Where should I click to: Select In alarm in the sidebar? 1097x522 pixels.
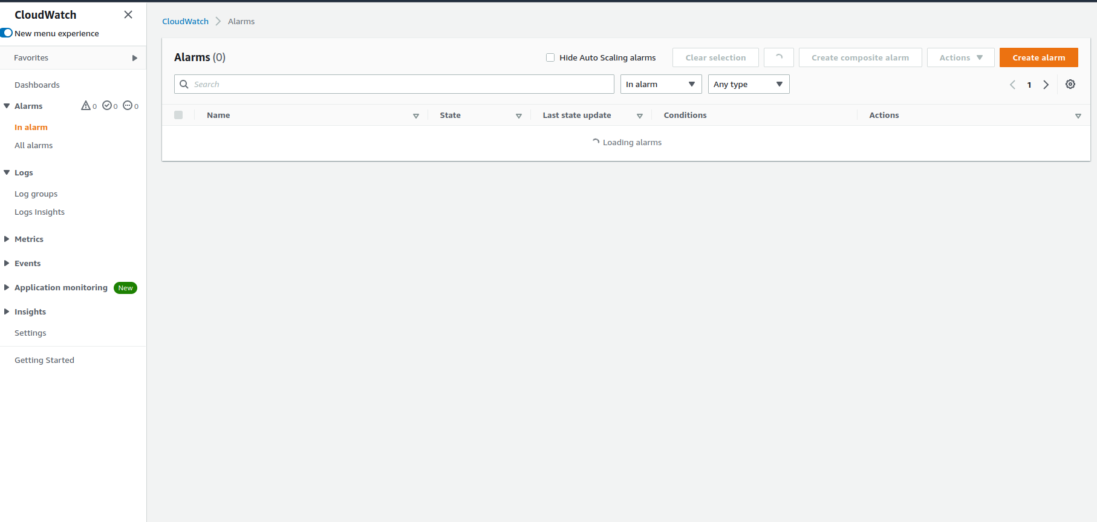(x=31, y=127)
